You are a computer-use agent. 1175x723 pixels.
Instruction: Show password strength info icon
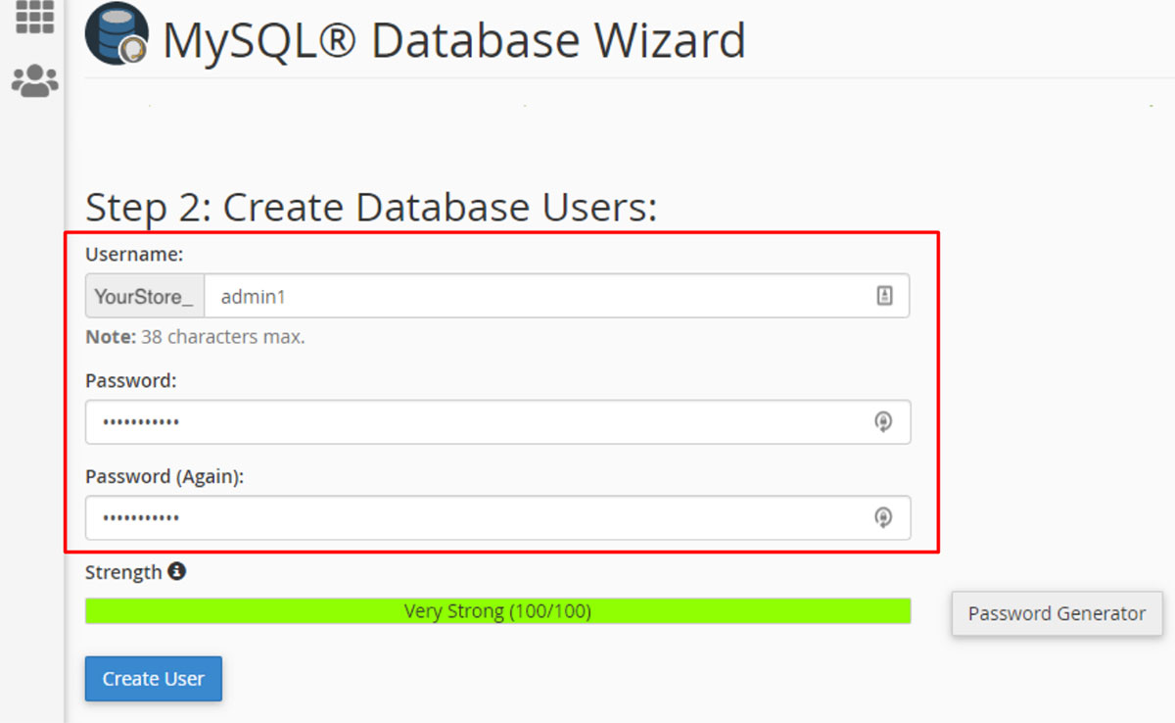click(176, 570)
